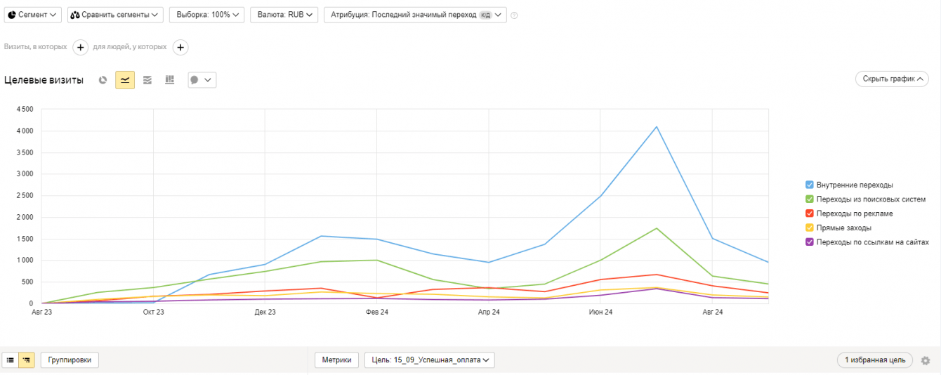Open chart annotations comment dropdown

click(x=202, y=80)
